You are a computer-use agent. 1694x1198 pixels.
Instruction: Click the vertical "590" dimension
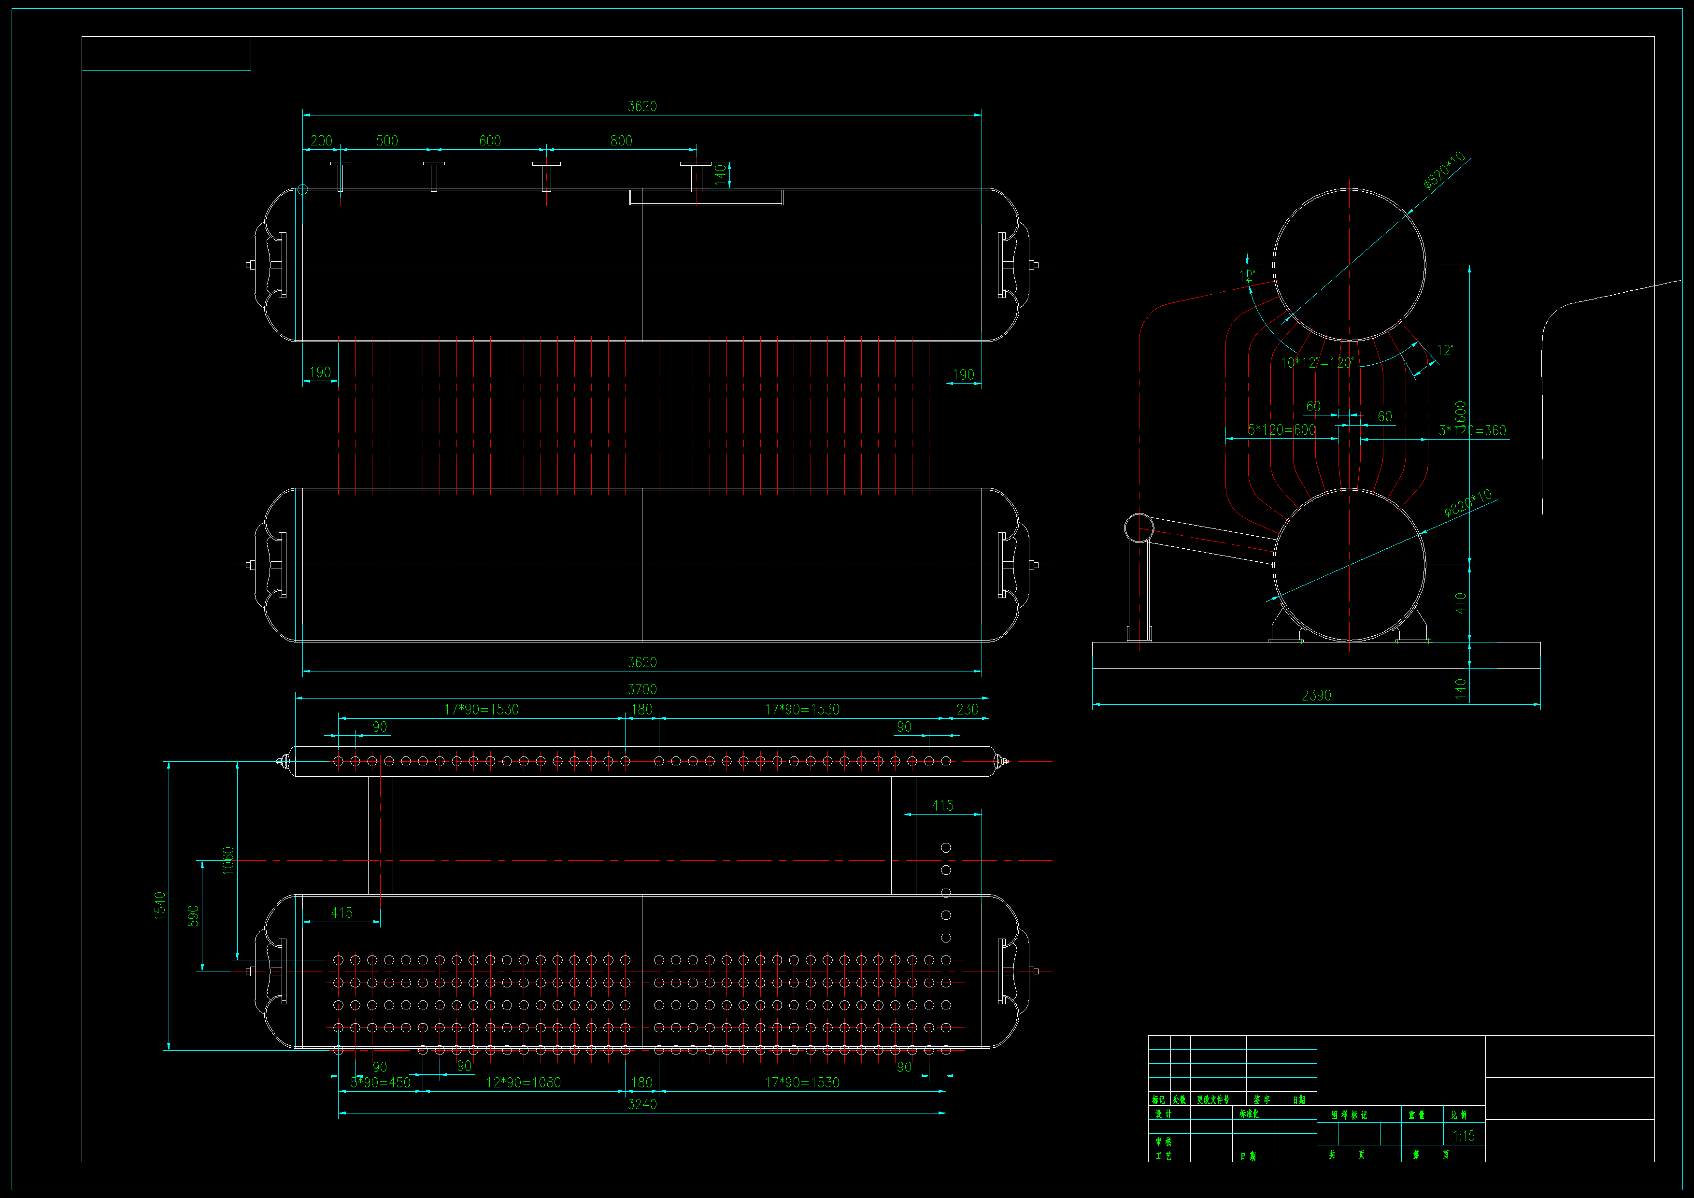pos(193,915)
